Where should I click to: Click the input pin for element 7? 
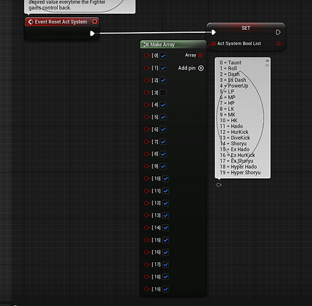tap(146, 142)
